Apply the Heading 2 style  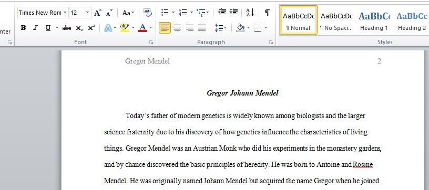click(x=412, y=20)
